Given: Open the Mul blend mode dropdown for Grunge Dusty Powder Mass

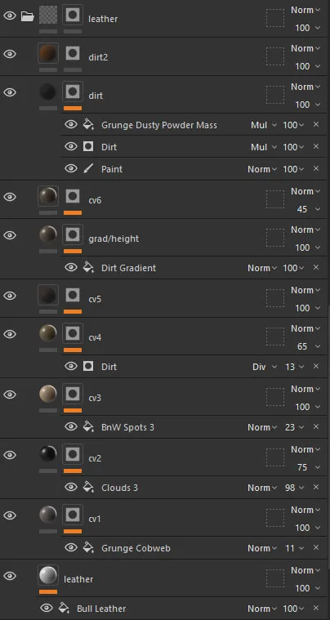Looking at the screenshot, I should tap(264, 125).
